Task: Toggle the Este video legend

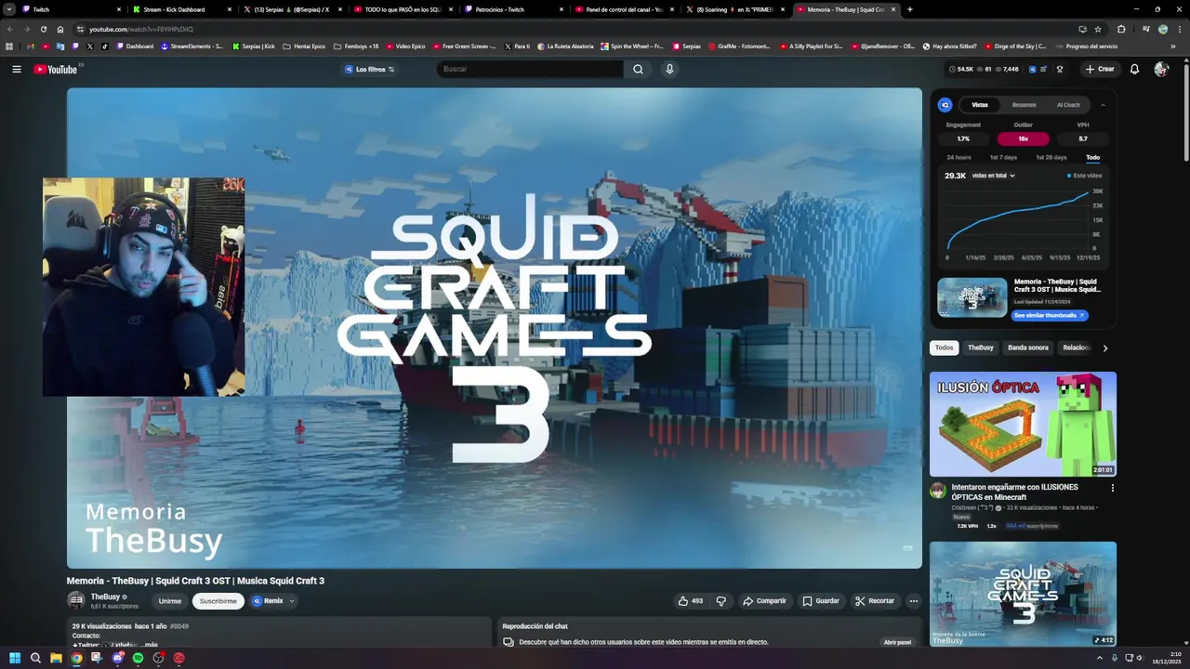Action: coord(1084,175)
